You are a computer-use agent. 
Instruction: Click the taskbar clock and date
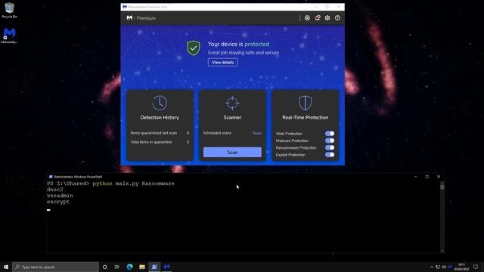[x=461, y=267]
